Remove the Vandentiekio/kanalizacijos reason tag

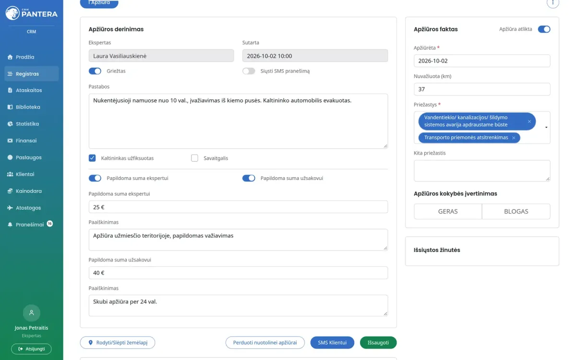click(x=529, y=121)
